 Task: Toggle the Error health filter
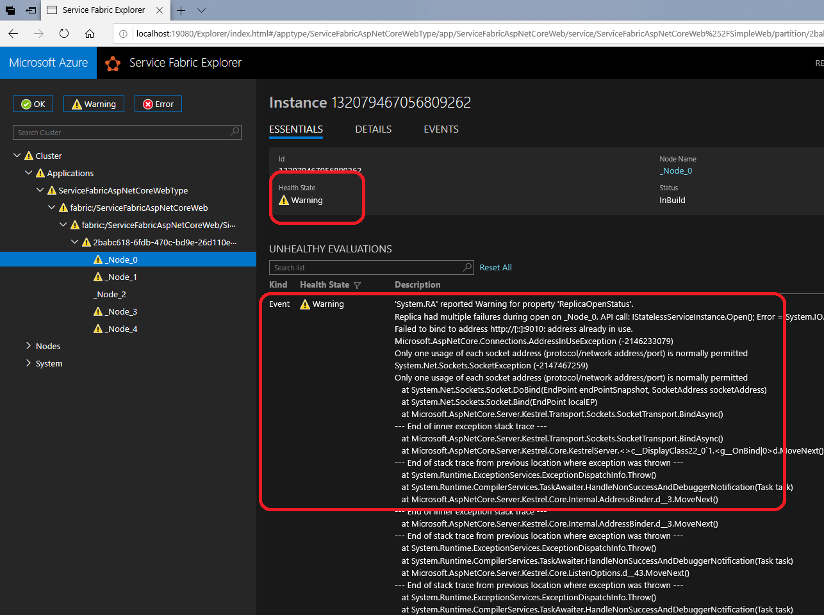158,104
